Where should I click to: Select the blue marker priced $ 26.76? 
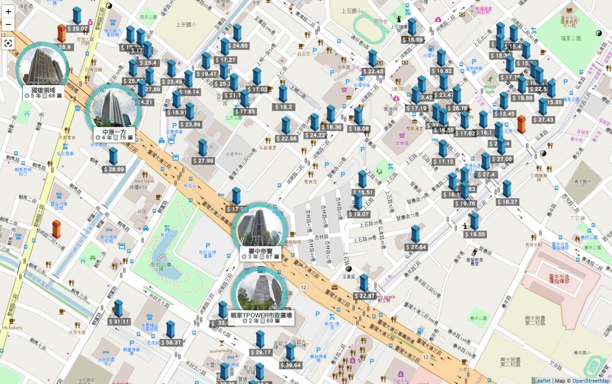456,95
